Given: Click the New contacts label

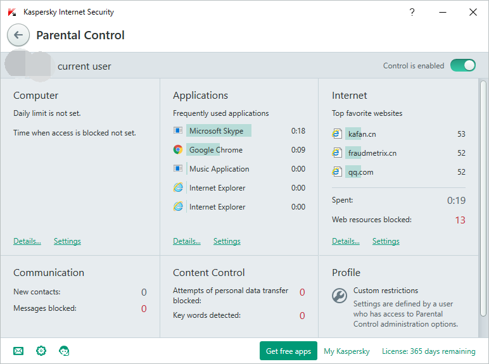Looking at the screenshot, I should tap(37, 292).
